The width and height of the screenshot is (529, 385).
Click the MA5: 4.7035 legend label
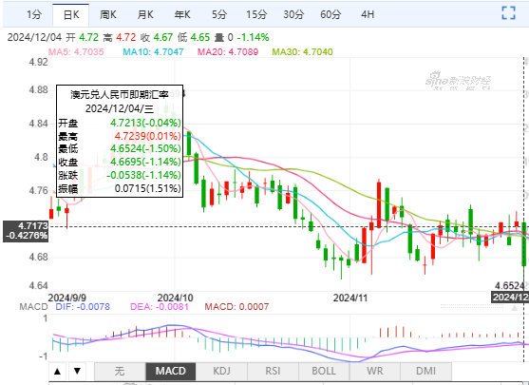76,52
